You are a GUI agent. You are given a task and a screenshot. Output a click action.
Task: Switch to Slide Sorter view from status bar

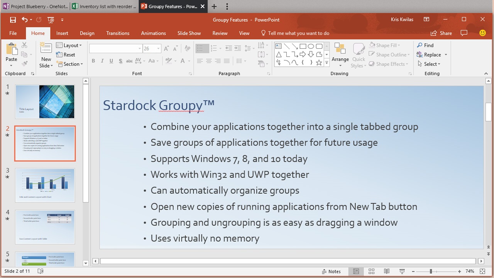click(371, 271)
